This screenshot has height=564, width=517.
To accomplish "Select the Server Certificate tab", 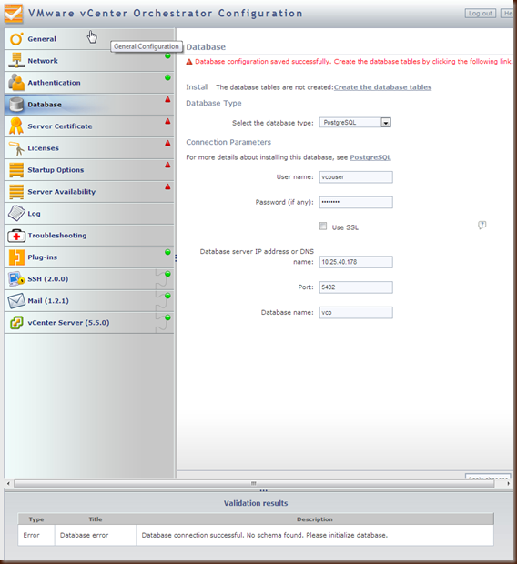I will pyautogui.click(x=89, y=126).
